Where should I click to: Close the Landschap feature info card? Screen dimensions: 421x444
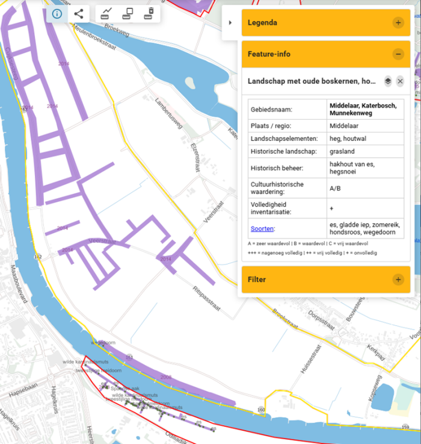click(x=400, y=81)
